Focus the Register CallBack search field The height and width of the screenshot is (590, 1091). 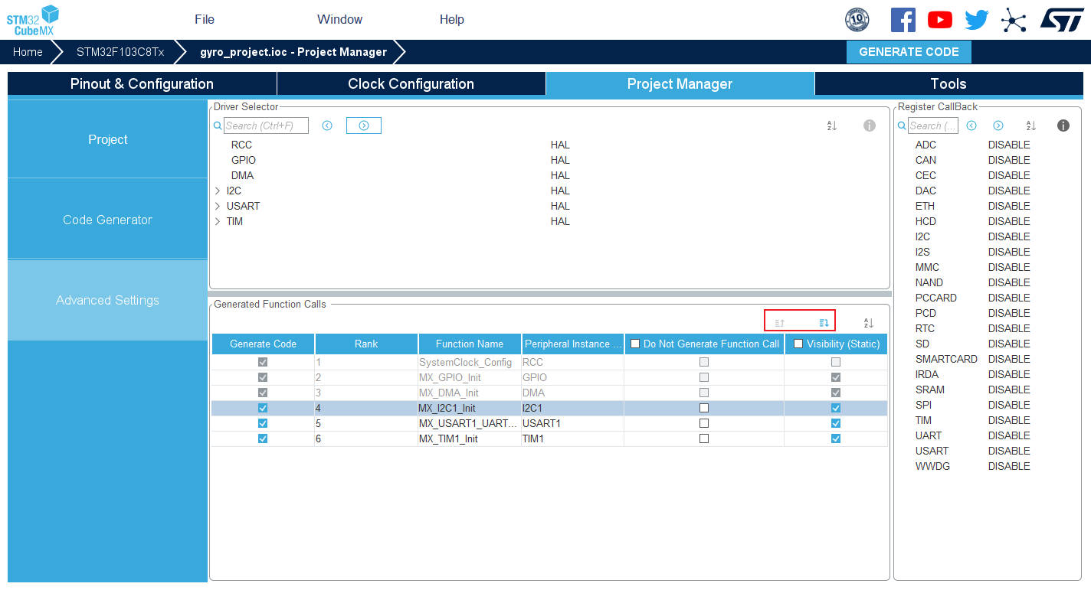pyautogui.click(x=933, y=125)
